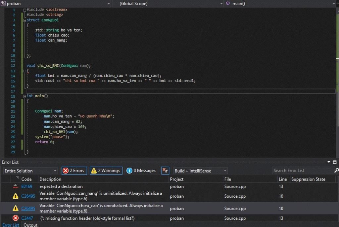Click the 'return 0;' statement
339x227 pixels.
pyautogui.click(x=45, y=142)
